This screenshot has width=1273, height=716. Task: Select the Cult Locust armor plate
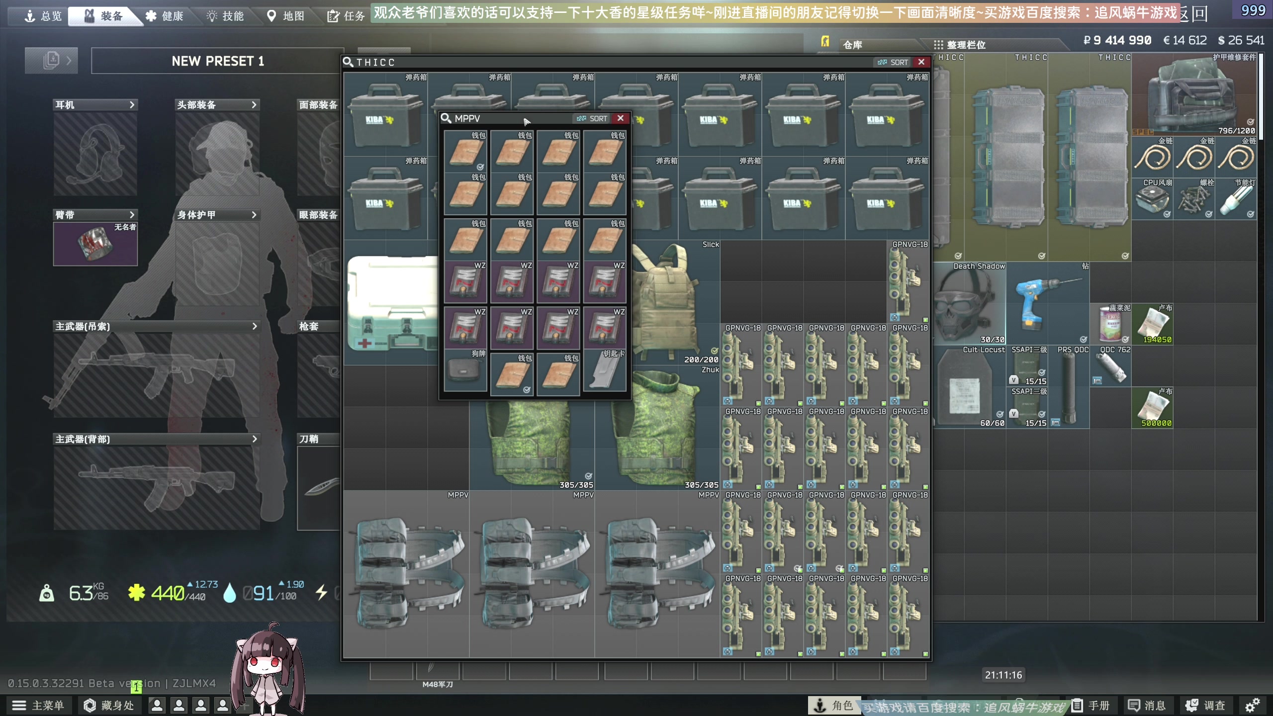[970, 387]
